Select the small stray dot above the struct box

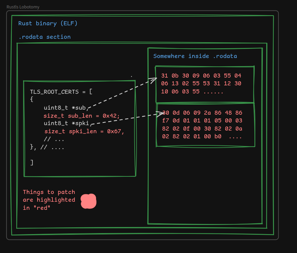coord(132,77)
